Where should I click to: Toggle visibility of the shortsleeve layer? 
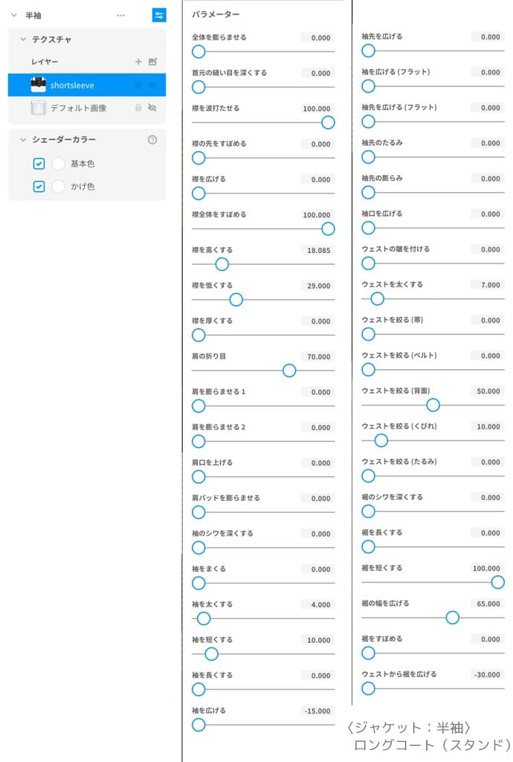coord(152,85)
